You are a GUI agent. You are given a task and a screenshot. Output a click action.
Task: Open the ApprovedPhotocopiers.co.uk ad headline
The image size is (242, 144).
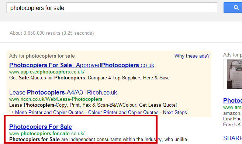(x=82, y=65)
